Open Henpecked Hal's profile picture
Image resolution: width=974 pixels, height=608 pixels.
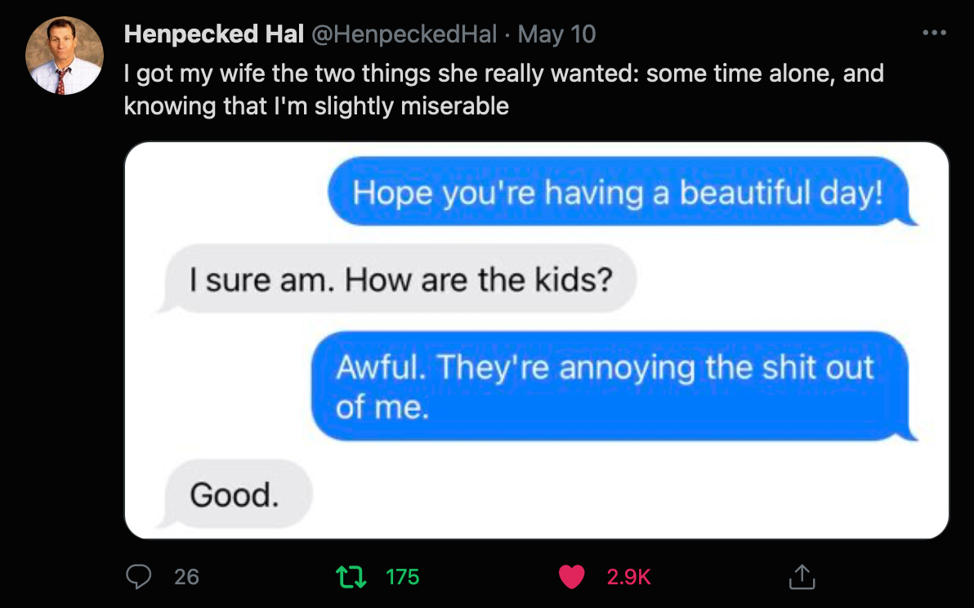pyautogui.click(x=65, y=56)
